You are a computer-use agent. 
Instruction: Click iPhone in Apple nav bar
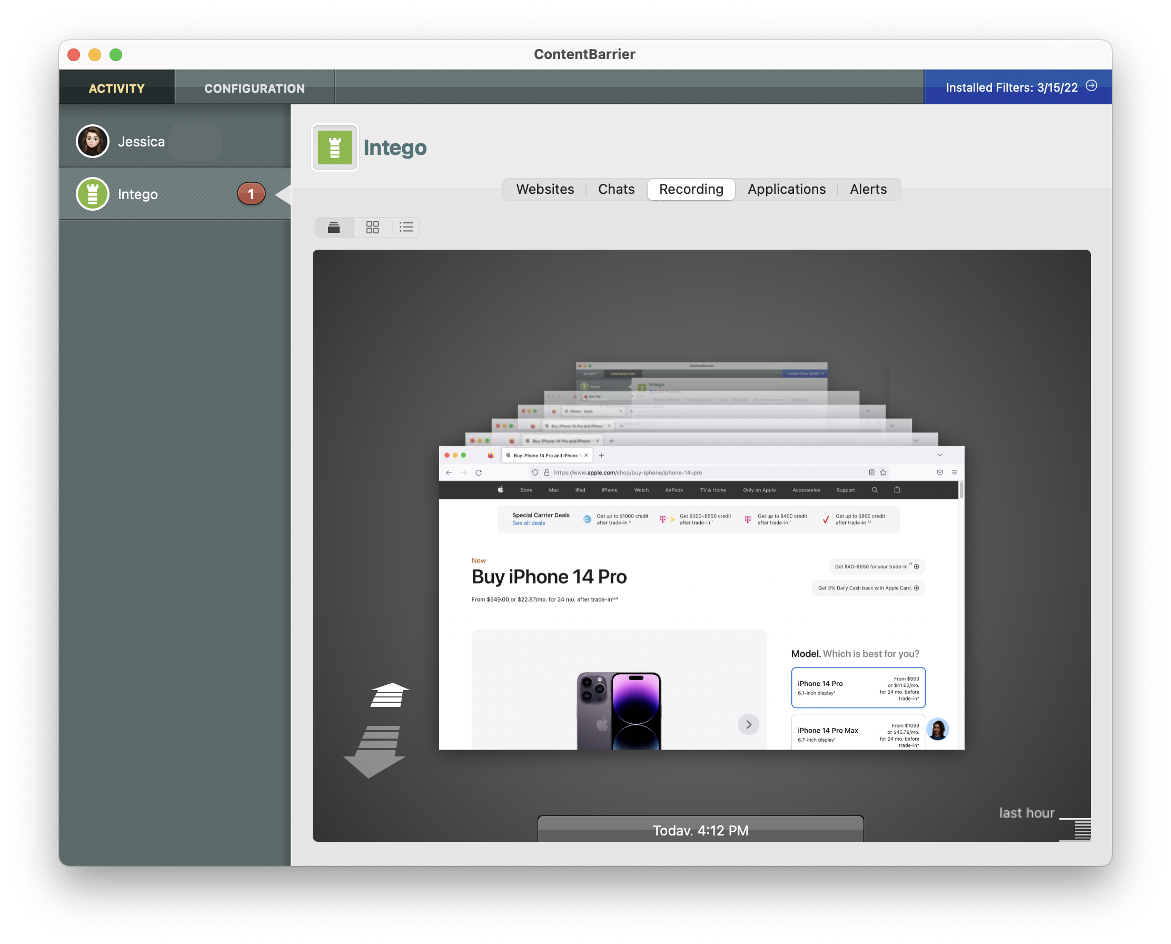pyautogui.click(x=610, y=490)
